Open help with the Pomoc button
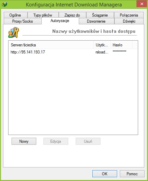Screen dimensions: 148x181 [132, 174]
